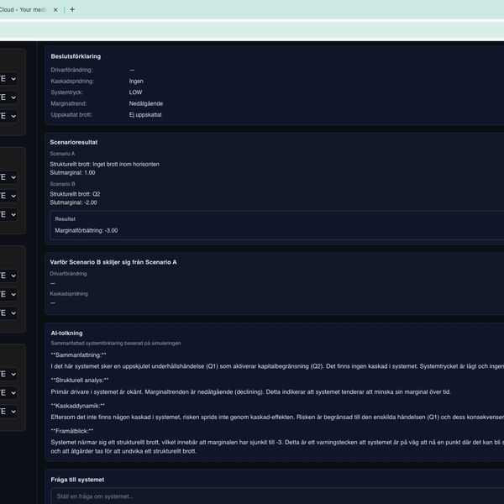Screen dimensions: 504x504
Task: Expand the last dropdown in the bottom left group
Action: click(x=8, y=411)
